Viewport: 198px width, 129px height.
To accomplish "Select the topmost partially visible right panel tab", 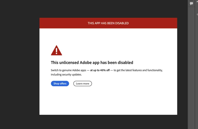I will [x=197, y=2].
